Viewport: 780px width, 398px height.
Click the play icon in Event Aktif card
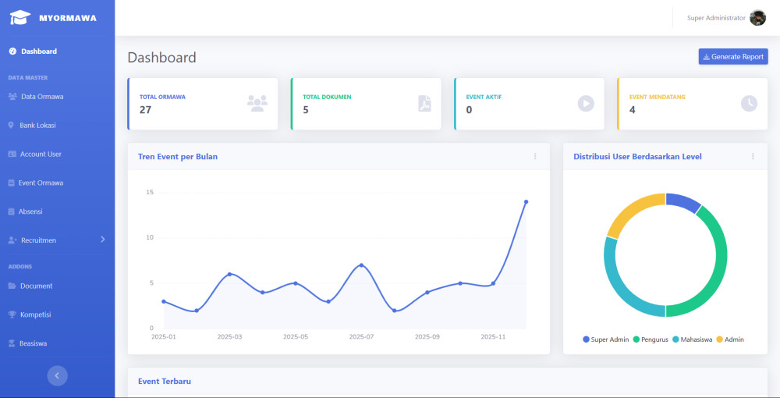[x=586, y=103]
